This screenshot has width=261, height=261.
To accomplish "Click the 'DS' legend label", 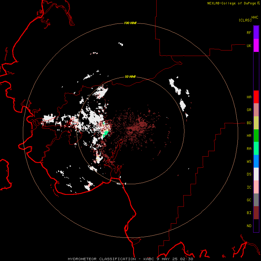I will 249,174.
